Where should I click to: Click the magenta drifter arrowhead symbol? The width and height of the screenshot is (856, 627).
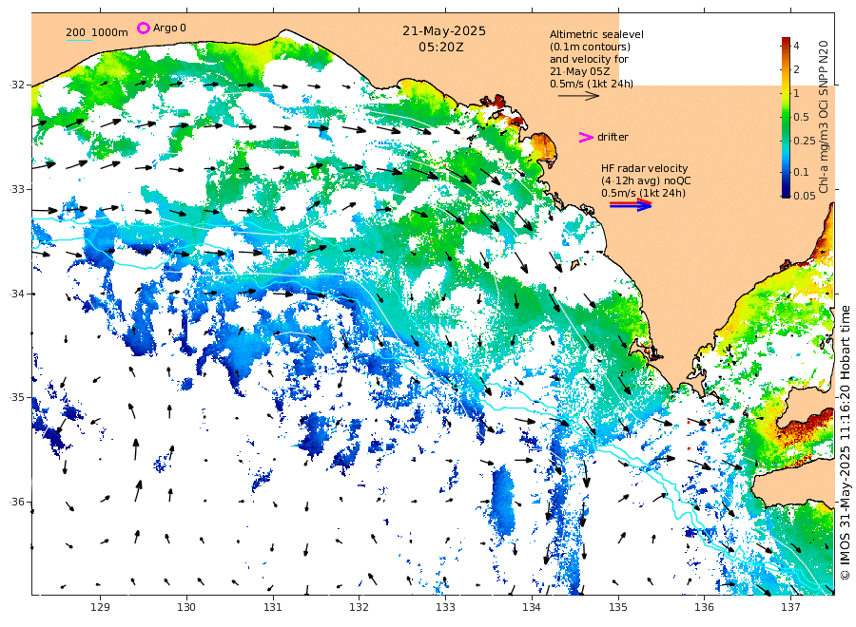tap(586, 138)
